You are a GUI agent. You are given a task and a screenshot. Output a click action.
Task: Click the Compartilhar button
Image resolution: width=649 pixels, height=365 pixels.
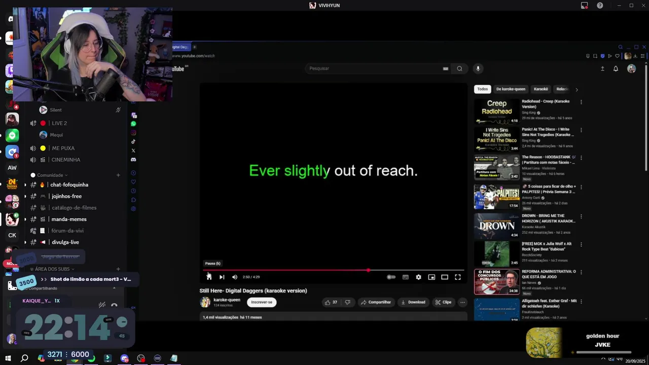point(376,302)
